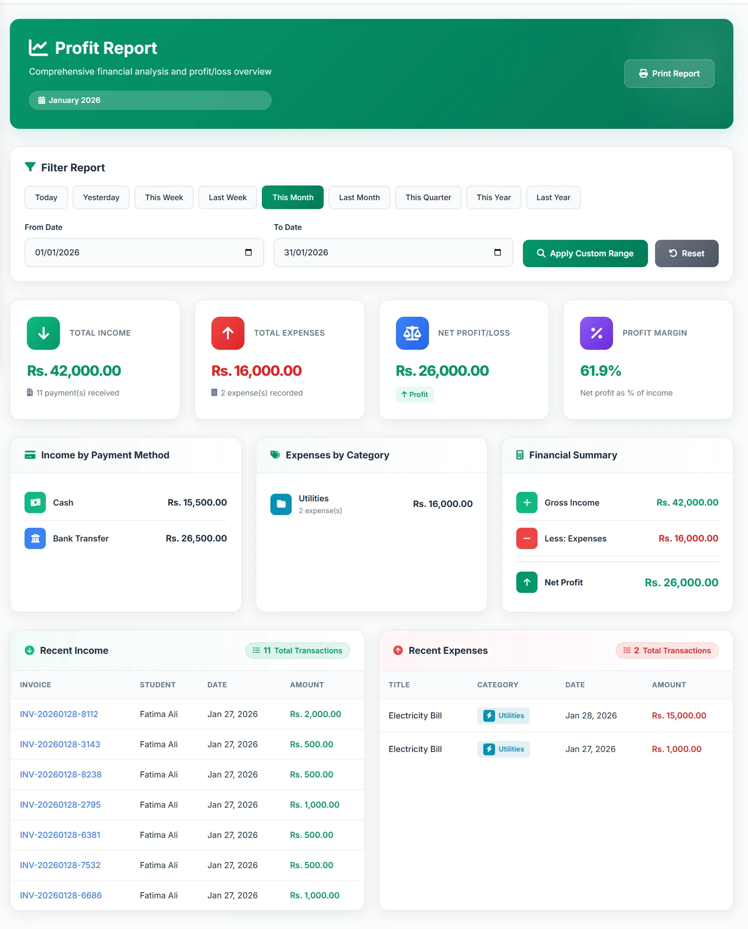Click the Cash money icon
This screenshot has height=929, width=748.
coord(35,503)
